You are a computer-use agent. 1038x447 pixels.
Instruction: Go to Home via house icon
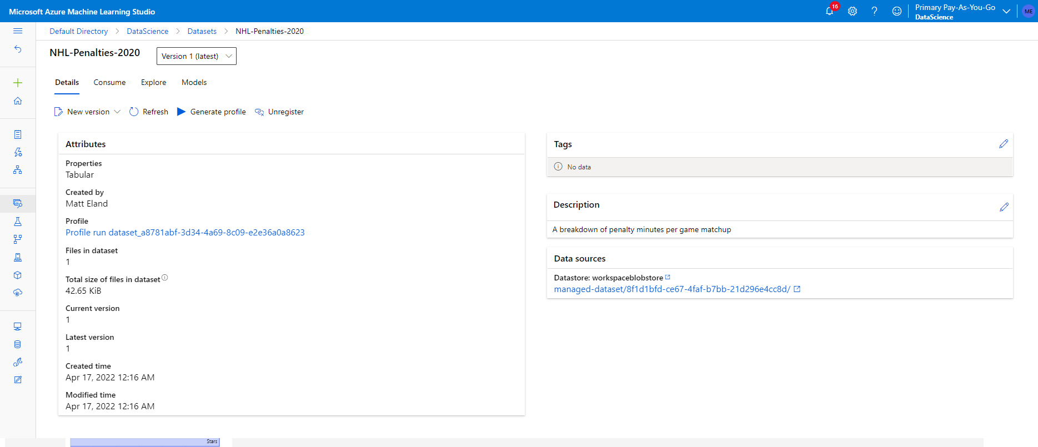click(18, 101)
